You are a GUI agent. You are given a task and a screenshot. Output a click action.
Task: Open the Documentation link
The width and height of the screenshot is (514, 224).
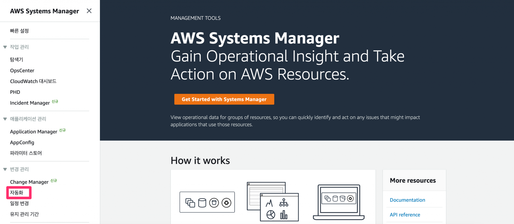(407, 200)
